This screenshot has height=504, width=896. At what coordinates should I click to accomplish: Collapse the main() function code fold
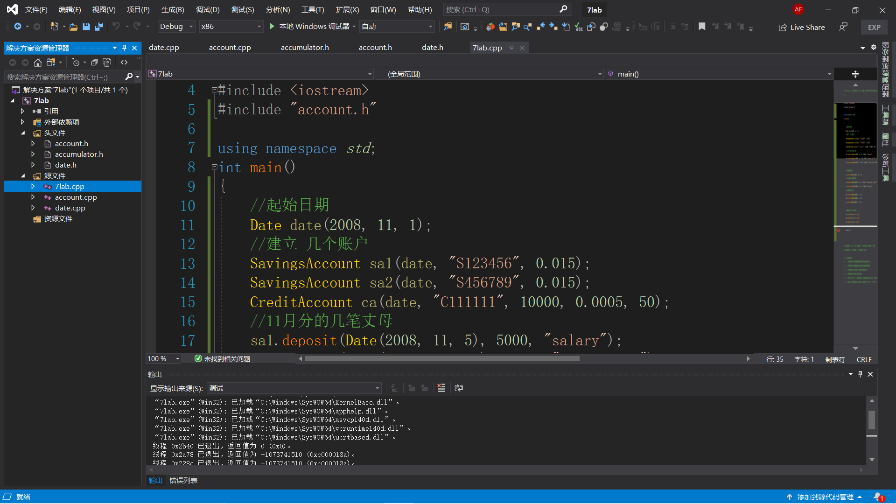tap(214, 167)
